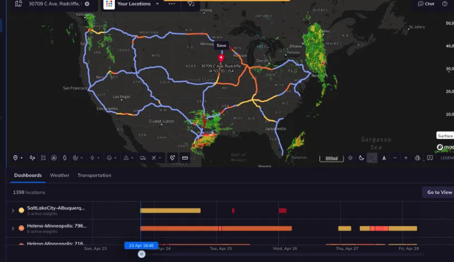454x262 pixels.
Task: Click the 300mi map scale indicator
Action: (331, 158)
